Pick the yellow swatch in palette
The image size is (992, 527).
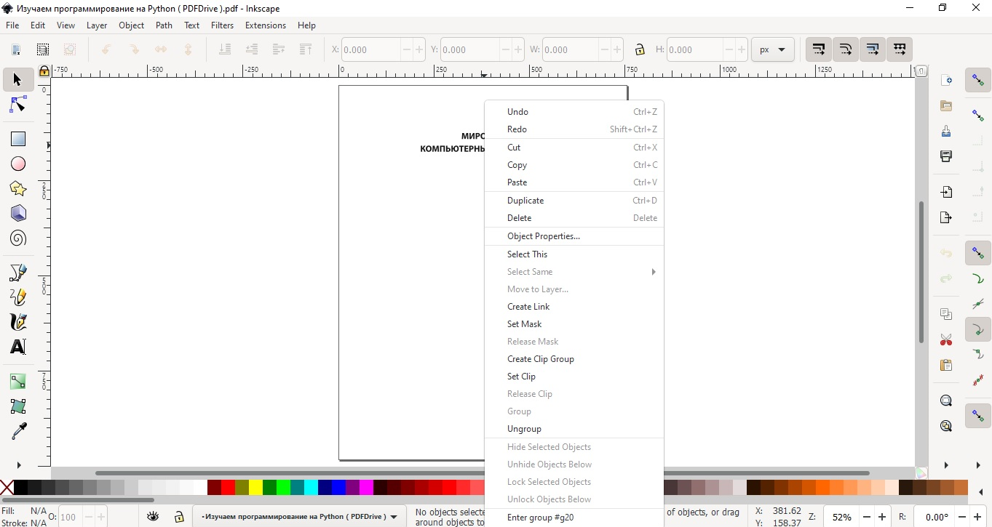[x=255, y=487]
